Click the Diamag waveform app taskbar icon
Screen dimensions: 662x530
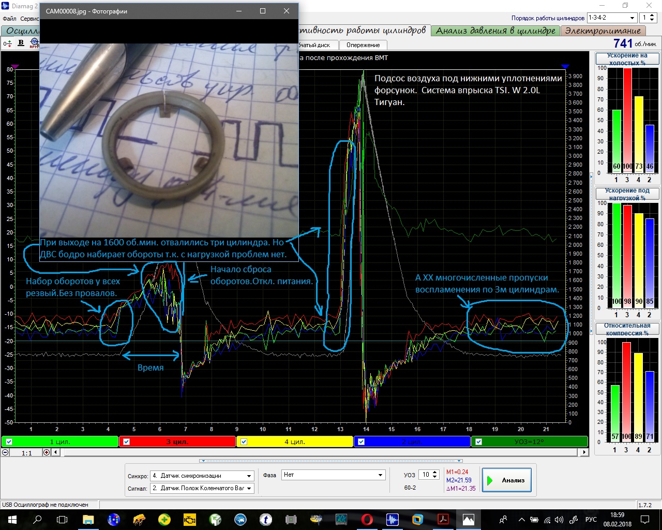(x=392, y=520)
